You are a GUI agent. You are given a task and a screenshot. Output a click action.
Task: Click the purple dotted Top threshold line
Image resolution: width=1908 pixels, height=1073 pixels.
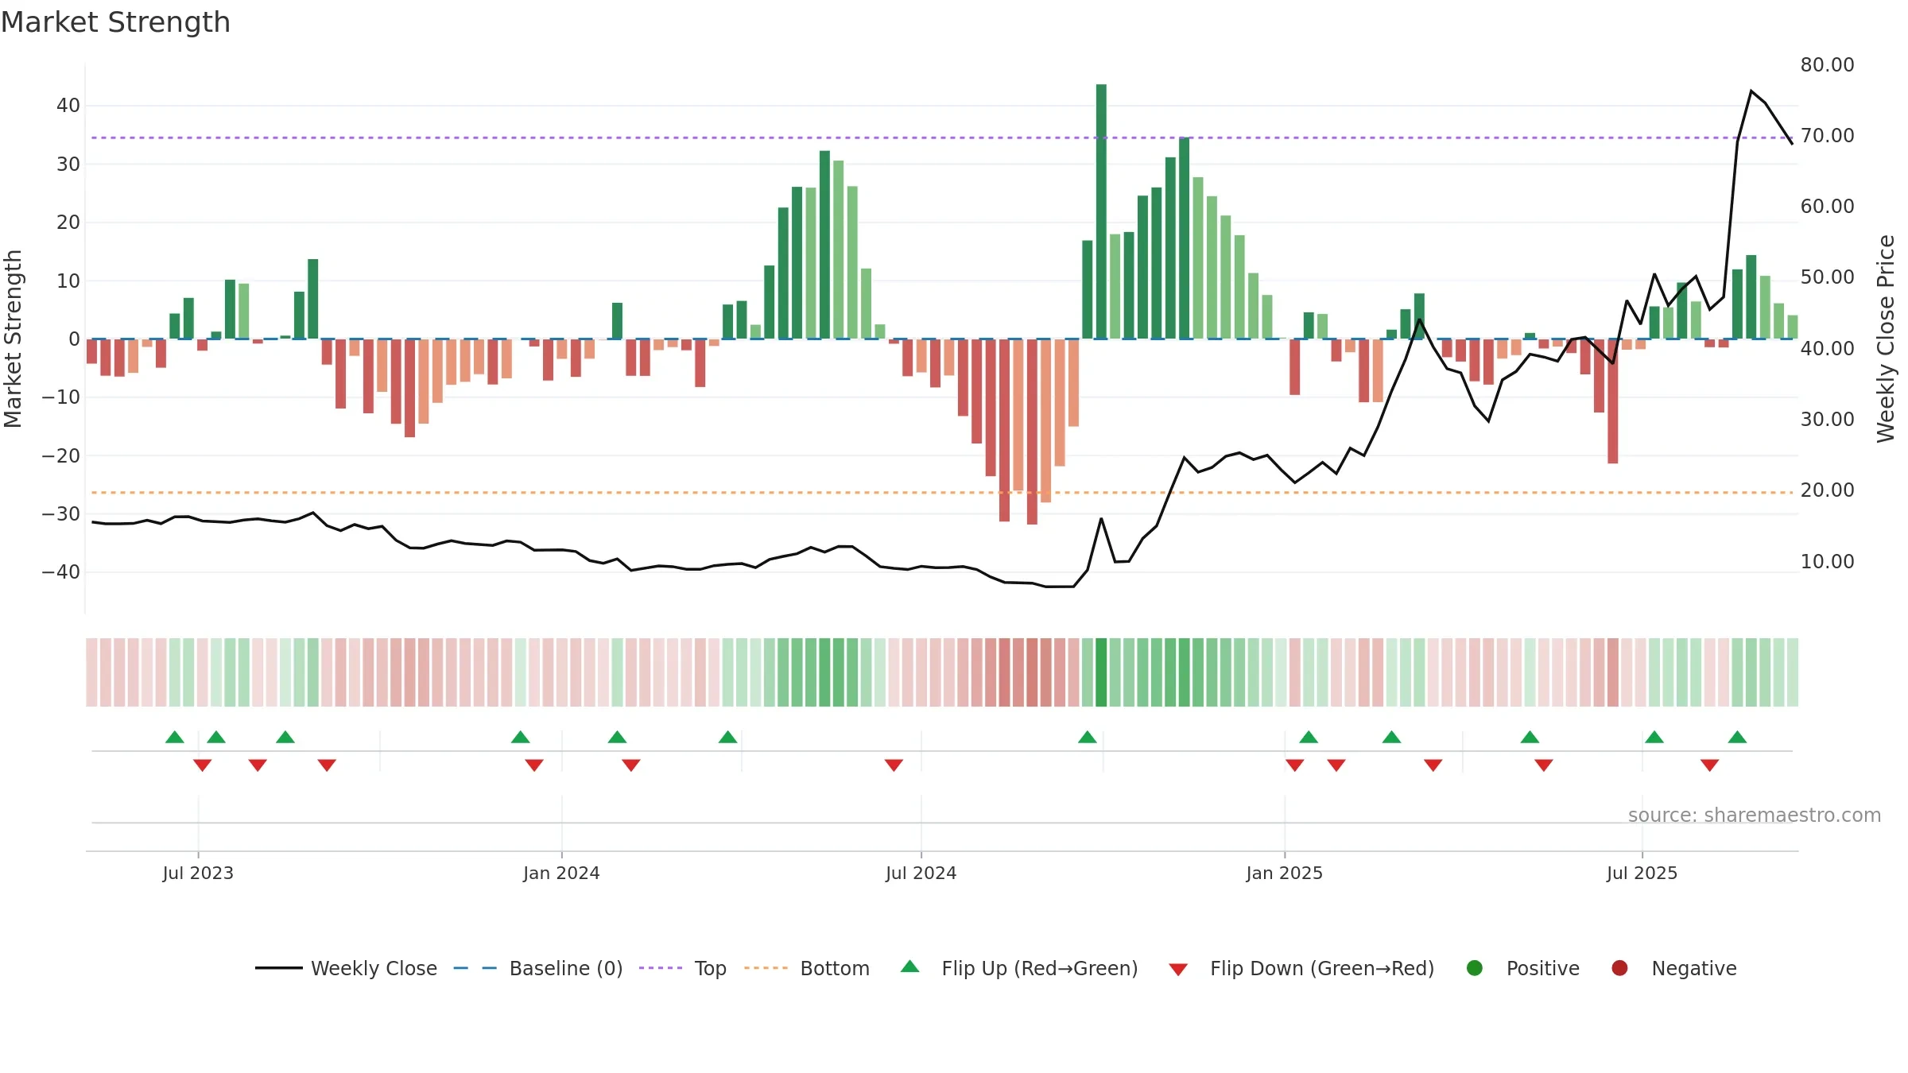(x=942, y=138)
